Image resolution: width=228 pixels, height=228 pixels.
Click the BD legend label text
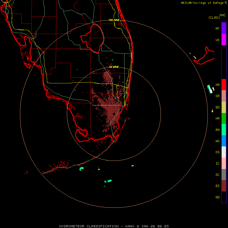click(x=217, y=107)
